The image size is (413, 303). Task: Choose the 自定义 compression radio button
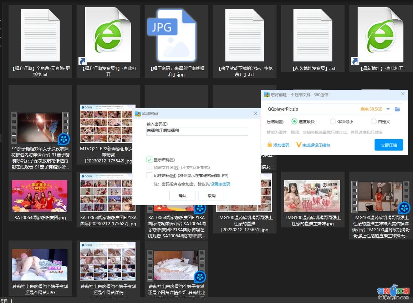click(373, 122)
